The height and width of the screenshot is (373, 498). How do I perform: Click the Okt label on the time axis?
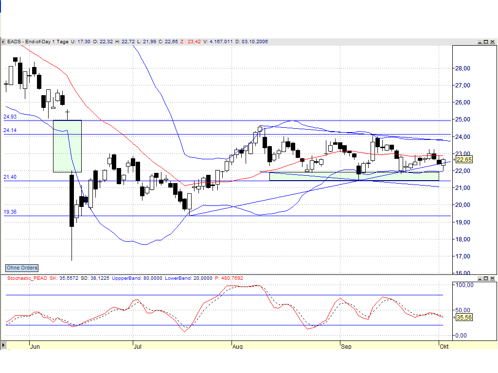click(x=444, y=347)
